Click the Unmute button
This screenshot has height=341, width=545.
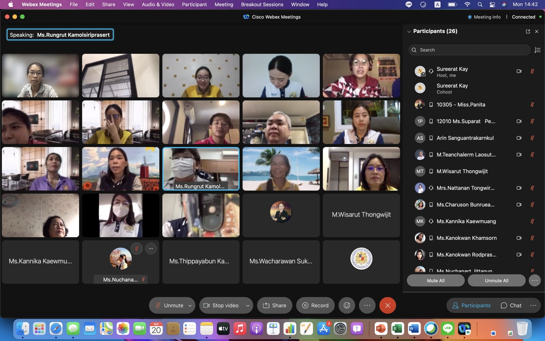coord(170,305)
